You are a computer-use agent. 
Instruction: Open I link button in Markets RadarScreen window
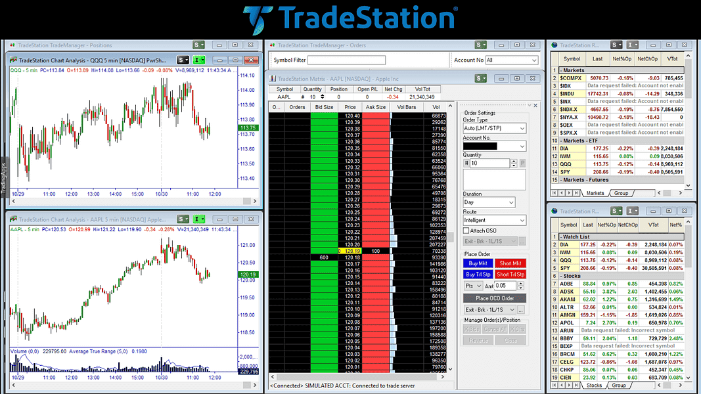pos(632,45)
